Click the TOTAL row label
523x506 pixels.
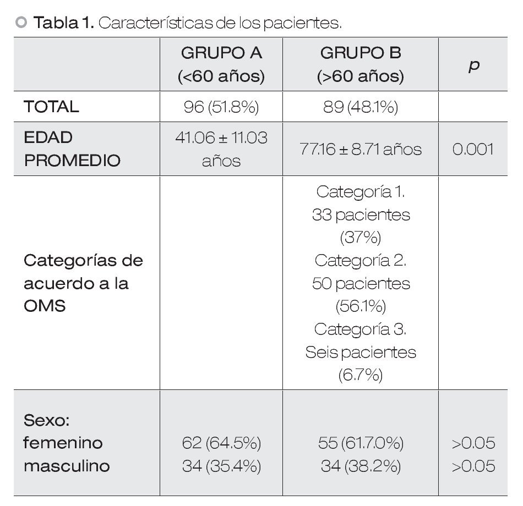click(x=52, y=107)
